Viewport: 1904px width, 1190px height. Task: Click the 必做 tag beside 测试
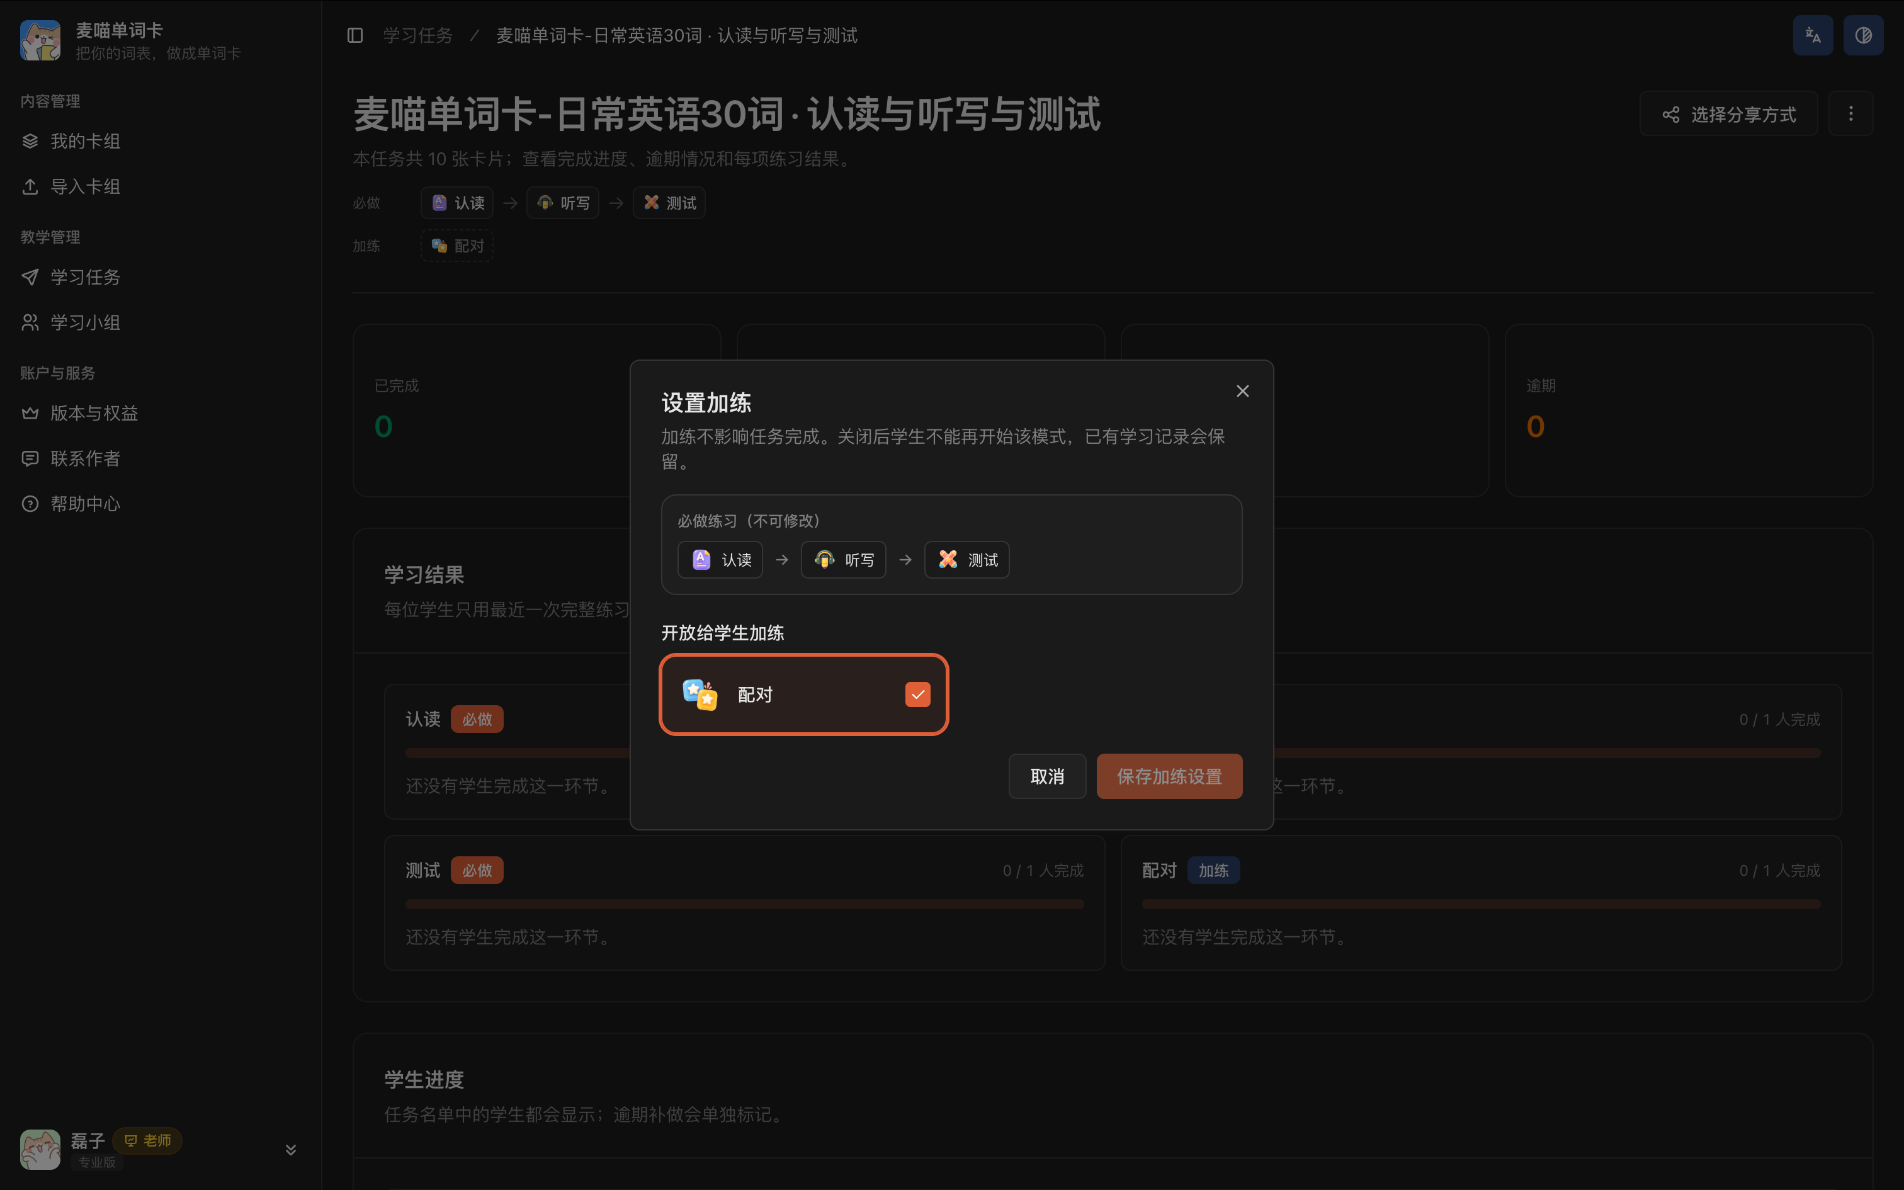coord(477,870)
